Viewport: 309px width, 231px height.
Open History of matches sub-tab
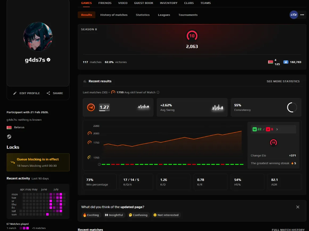(114, 15)
